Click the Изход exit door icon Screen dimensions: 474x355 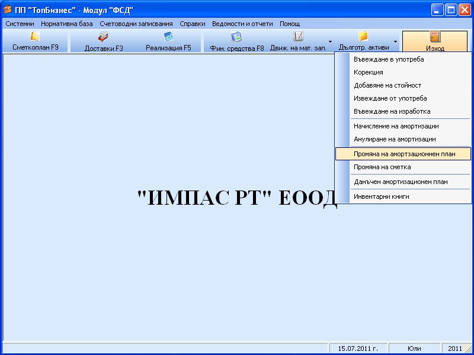tap(435, 37)
